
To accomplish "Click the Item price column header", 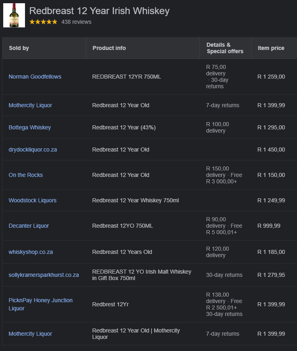I will 271,48.
